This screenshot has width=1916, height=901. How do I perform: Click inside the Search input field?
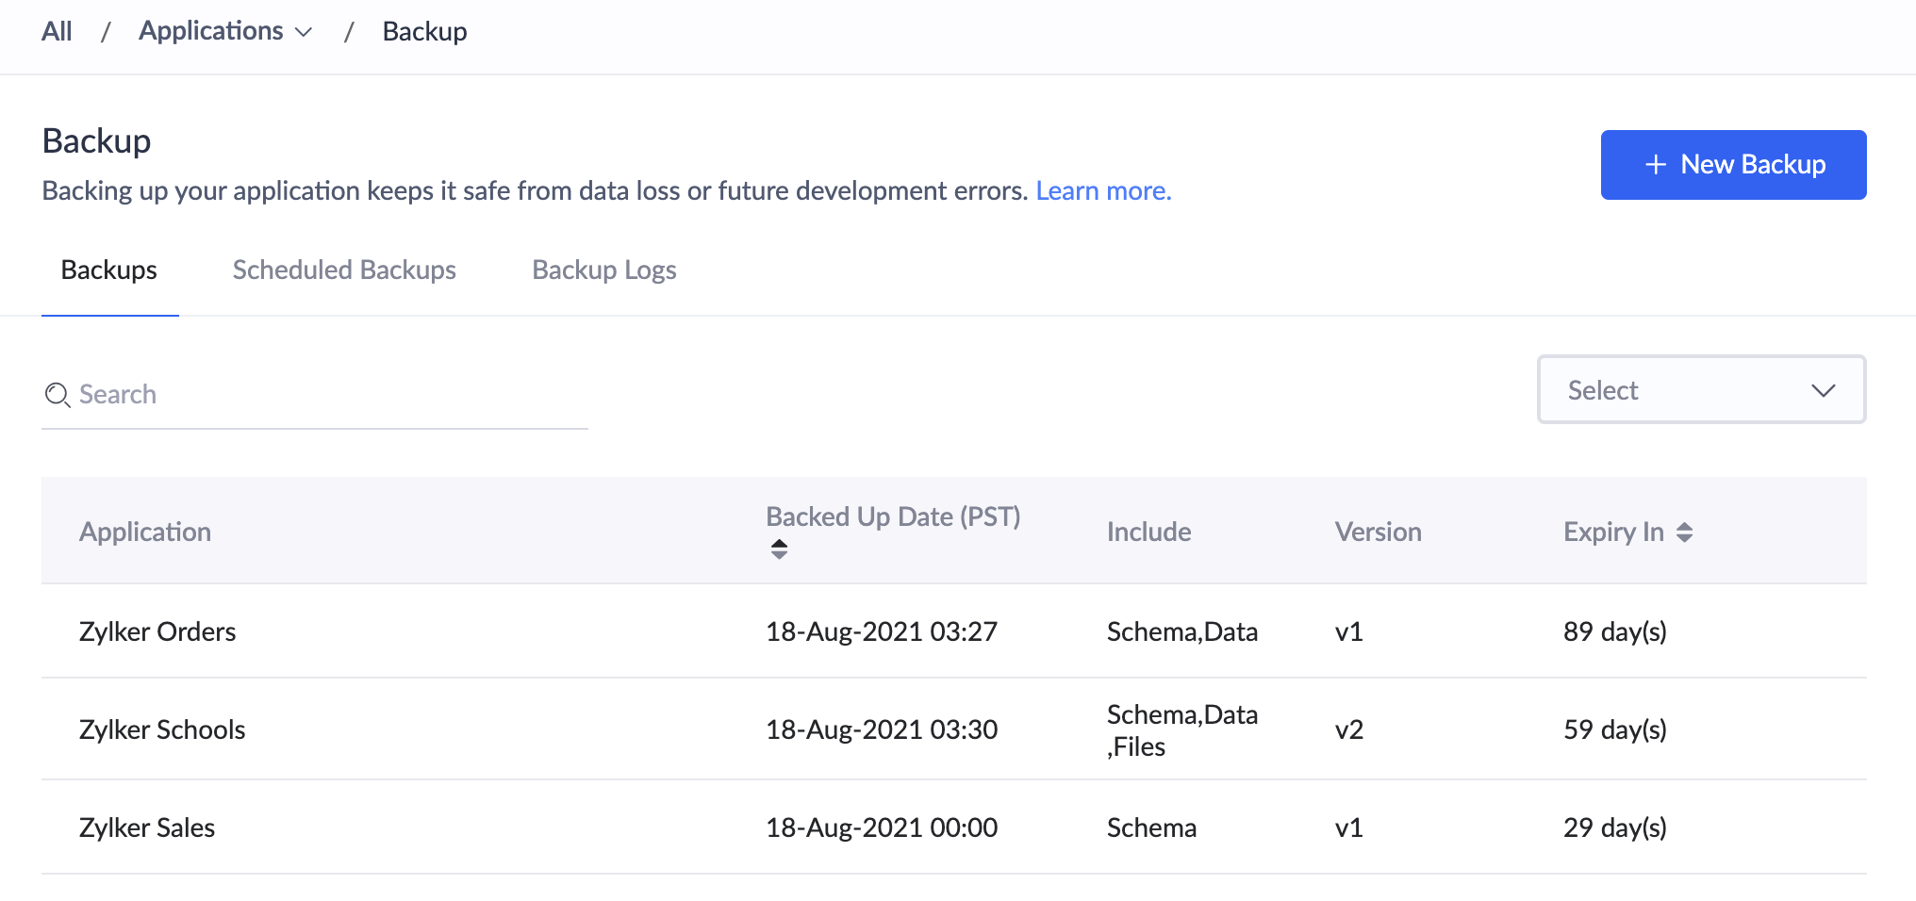[x=283, y=394]
